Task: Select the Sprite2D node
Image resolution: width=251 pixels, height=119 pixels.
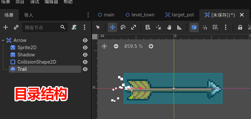Action: tap(27, 48)
